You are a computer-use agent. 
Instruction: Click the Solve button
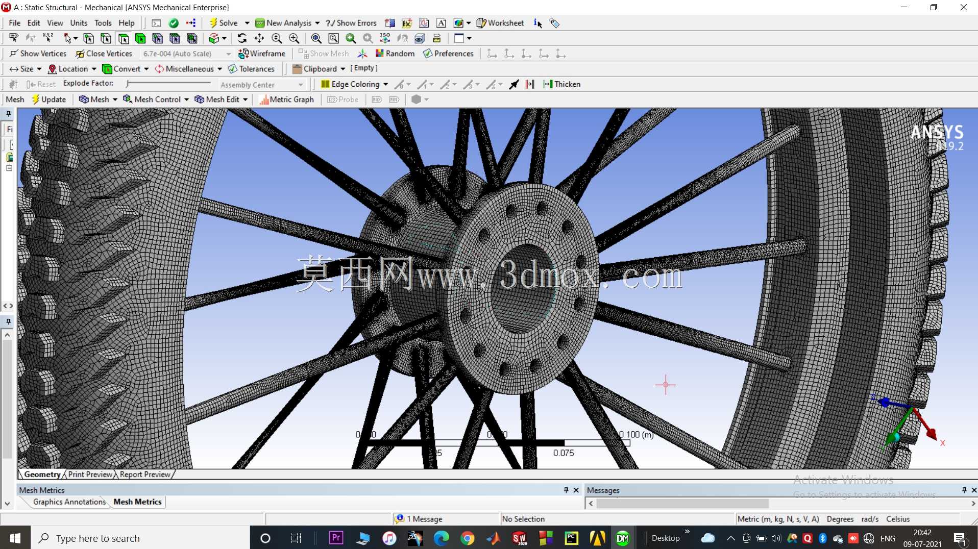(224, 23)
